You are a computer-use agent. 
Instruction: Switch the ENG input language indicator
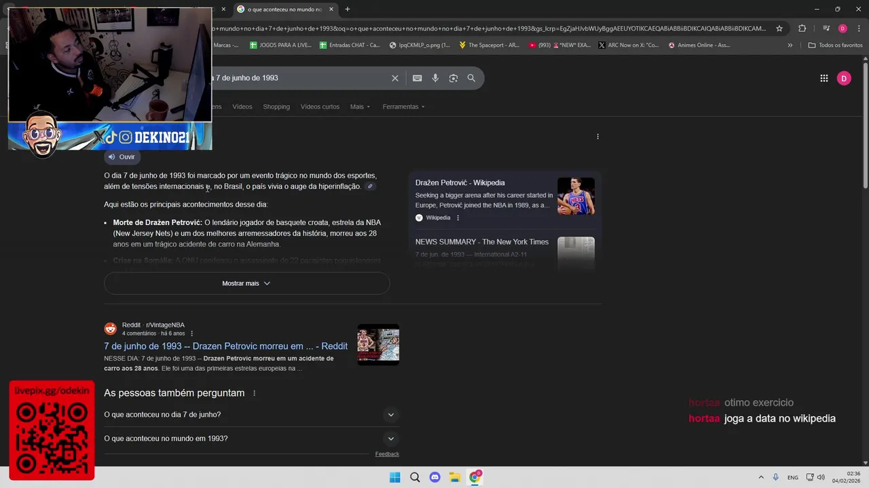tap(793, 477)
